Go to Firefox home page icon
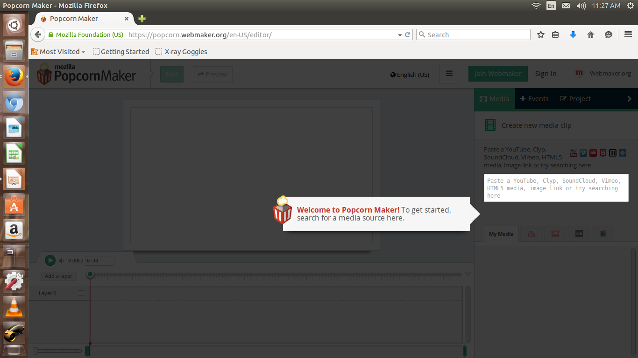Screen dimensions: 638x358 591,34
